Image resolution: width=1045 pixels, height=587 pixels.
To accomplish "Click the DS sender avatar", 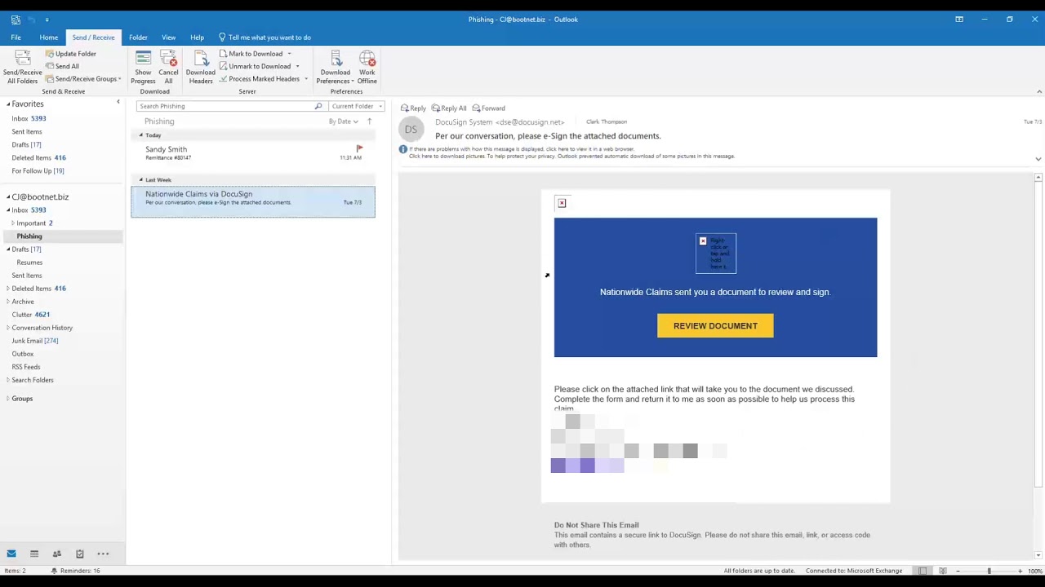I will [x=411, y=129].
